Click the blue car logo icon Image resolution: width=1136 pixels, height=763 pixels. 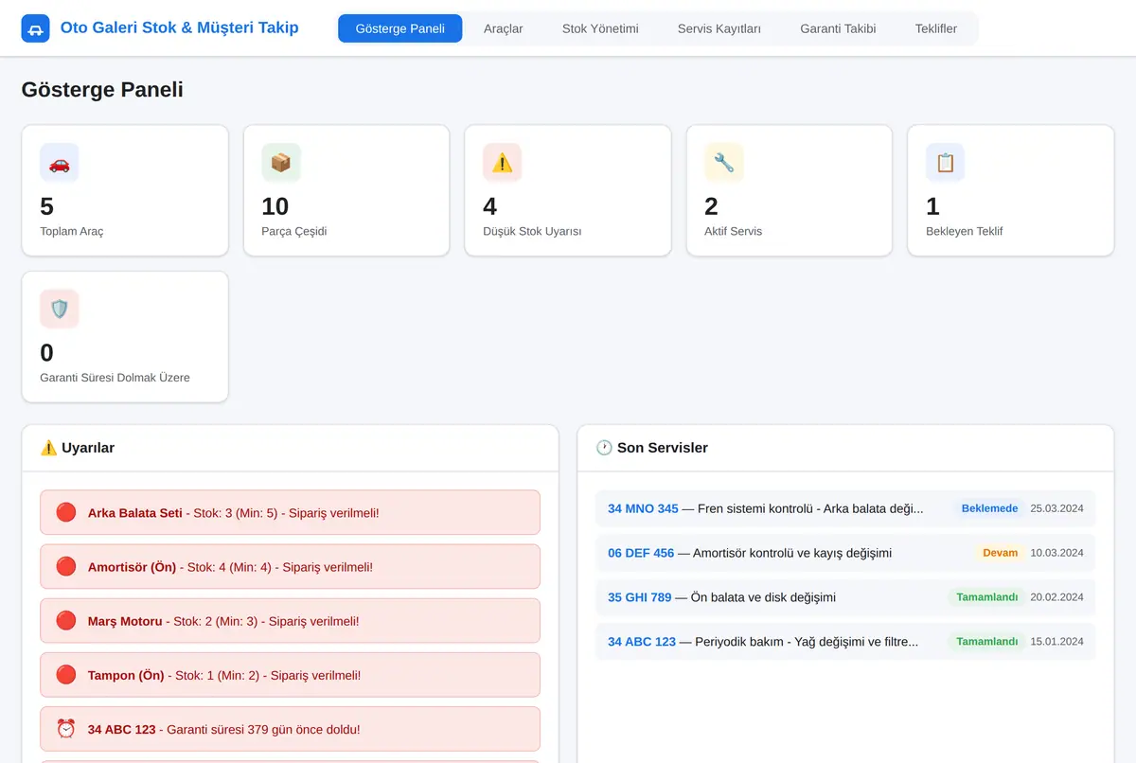click(x=35, y=28)
